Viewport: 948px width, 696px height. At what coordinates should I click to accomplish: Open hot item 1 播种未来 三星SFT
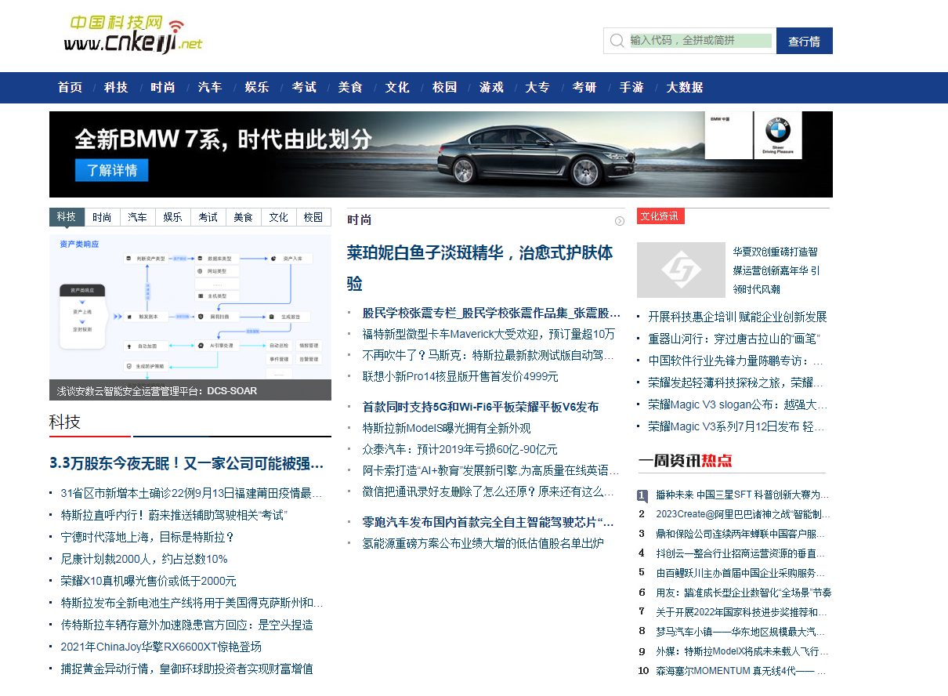pyautogui.click(x=742, y=495)
